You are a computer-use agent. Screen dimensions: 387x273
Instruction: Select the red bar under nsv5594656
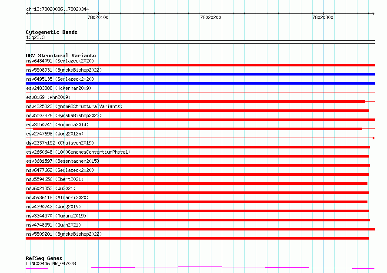coord(197,184)
